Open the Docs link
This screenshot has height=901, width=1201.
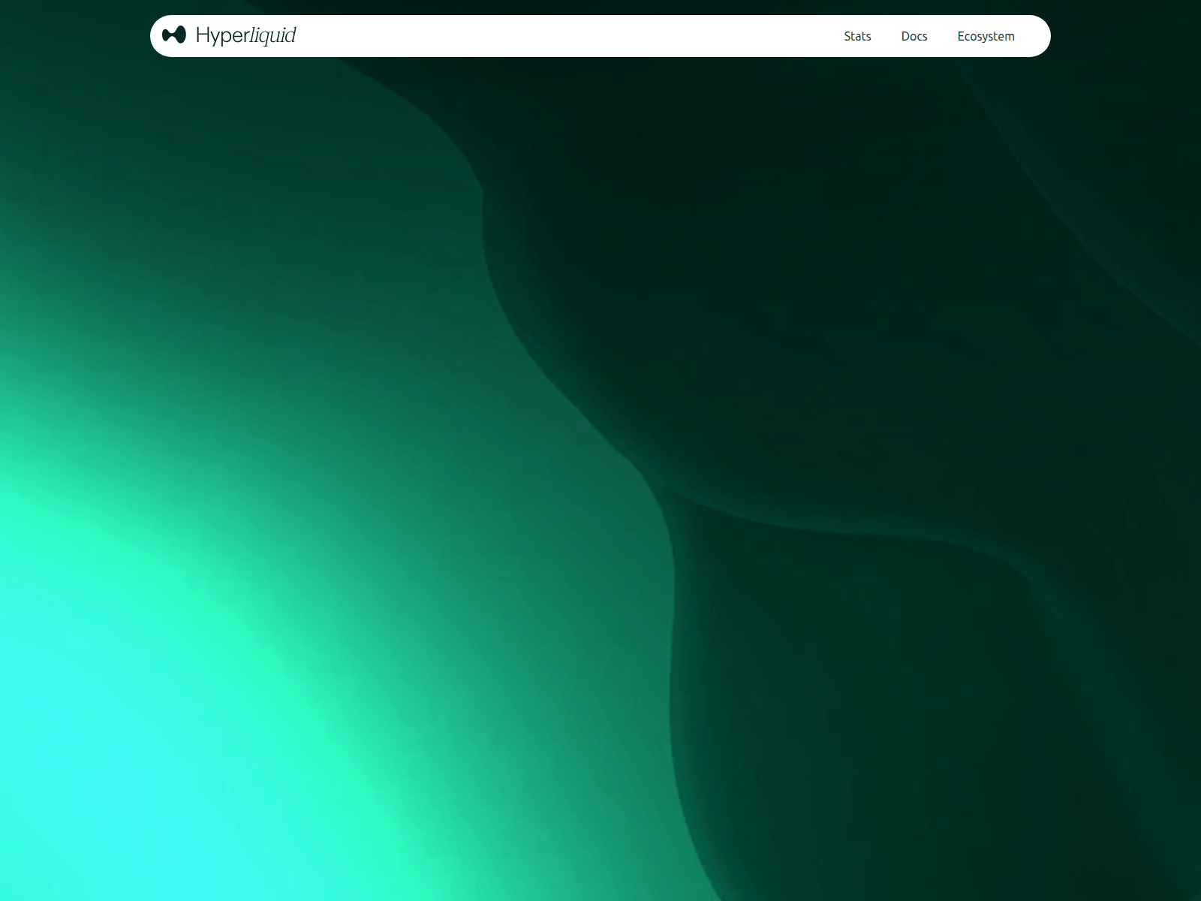914,36
